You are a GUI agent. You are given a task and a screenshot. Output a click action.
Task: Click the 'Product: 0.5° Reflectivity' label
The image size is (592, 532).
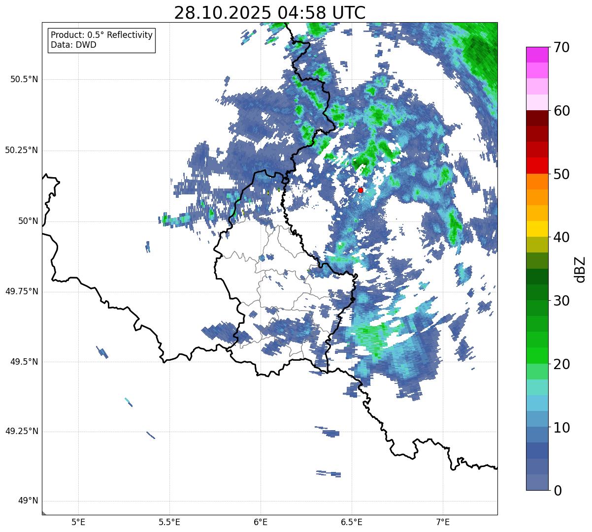click(x=101, y=35)
